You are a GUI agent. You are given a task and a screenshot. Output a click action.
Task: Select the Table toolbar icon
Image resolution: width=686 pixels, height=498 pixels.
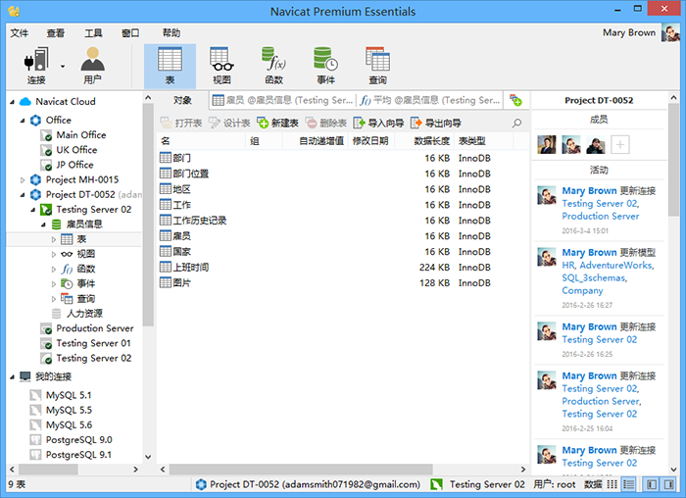click(170, 66)
